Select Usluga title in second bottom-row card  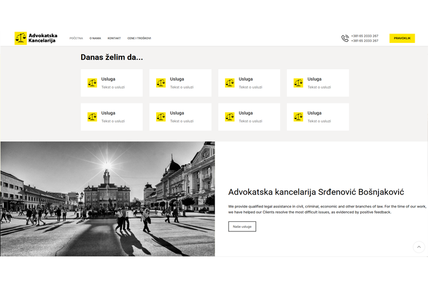[x=177, y=113]
